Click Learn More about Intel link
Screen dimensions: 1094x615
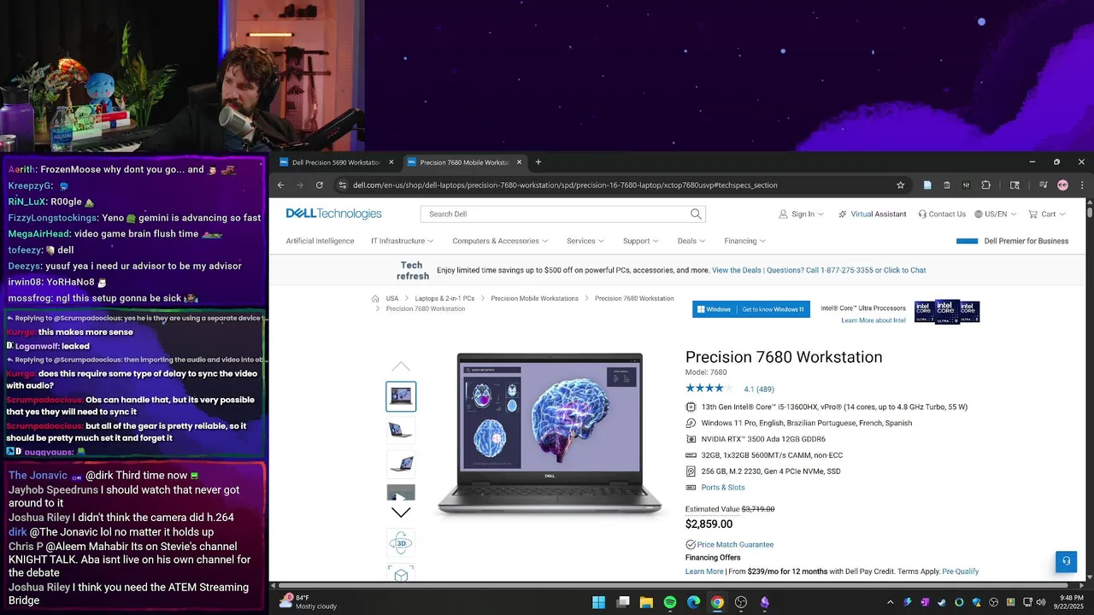pos(873,320)
